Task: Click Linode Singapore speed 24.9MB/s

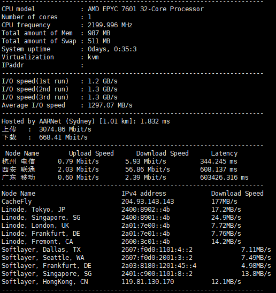Action: click(x=226, y=218)
